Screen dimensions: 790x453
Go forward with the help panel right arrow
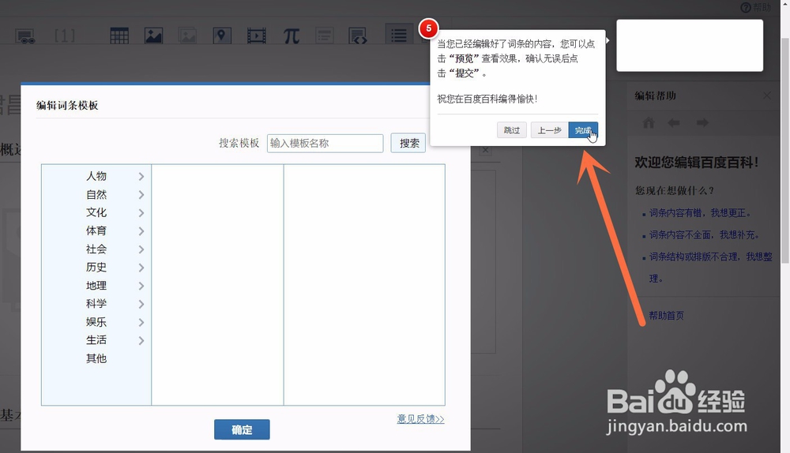click(702, 123)
